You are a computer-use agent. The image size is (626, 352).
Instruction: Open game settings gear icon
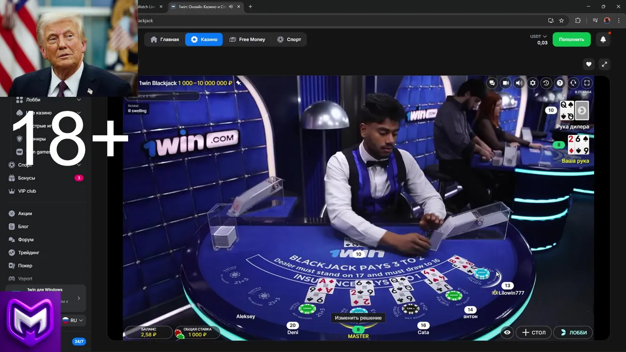[533, 83]
